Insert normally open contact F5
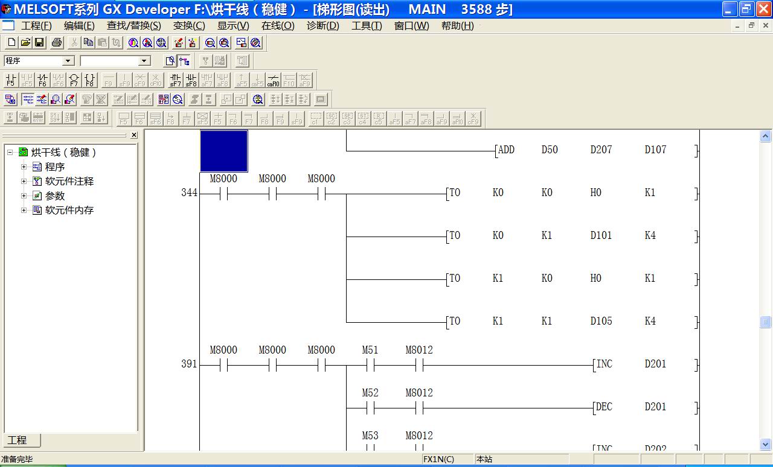 (x=10, y=80)
